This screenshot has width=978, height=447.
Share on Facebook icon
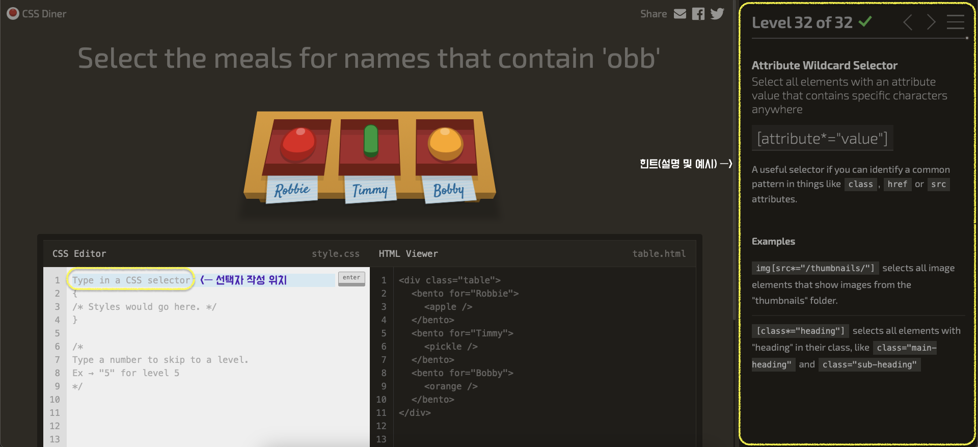(698, 14)
